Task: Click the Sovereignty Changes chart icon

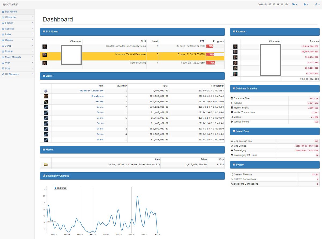Action: tap(44, 176)
